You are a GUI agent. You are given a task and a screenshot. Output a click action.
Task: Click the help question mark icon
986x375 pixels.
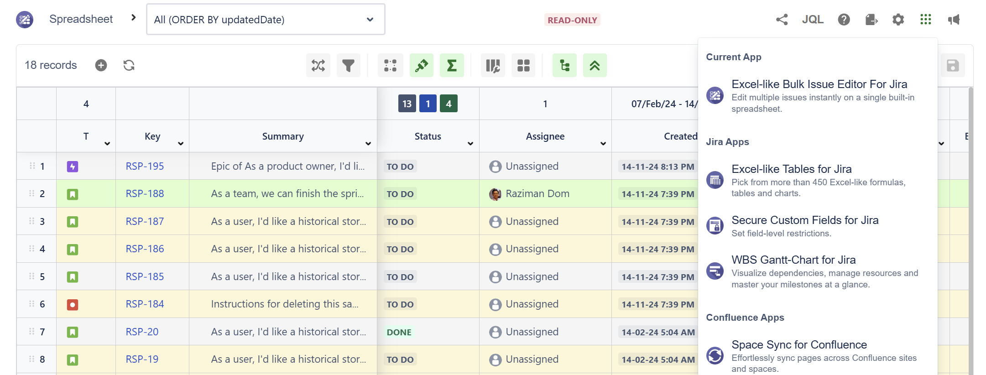click(844, 20)
